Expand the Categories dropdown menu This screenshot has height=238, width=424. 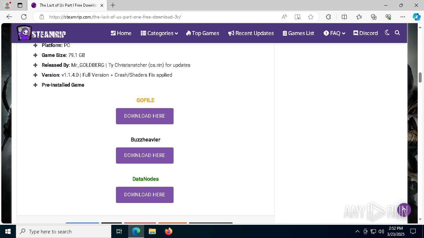[159, 33]
